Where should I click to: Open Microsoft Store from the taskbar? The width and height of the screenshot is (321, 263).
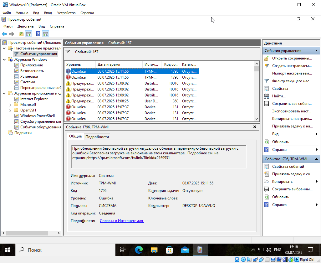[x=169, y=250]
